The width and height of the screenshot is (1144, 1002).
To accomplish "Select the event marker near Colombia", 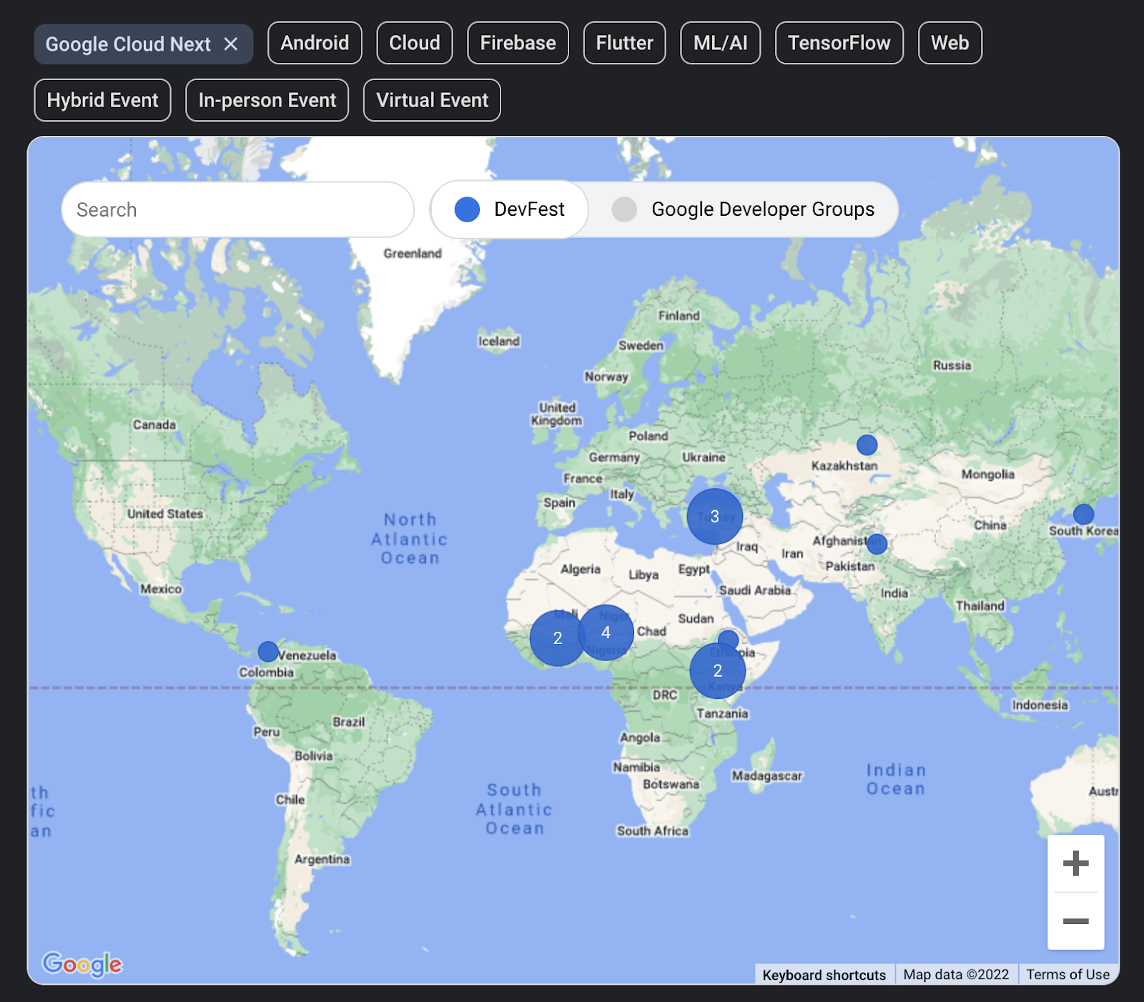I will (268, 651).
